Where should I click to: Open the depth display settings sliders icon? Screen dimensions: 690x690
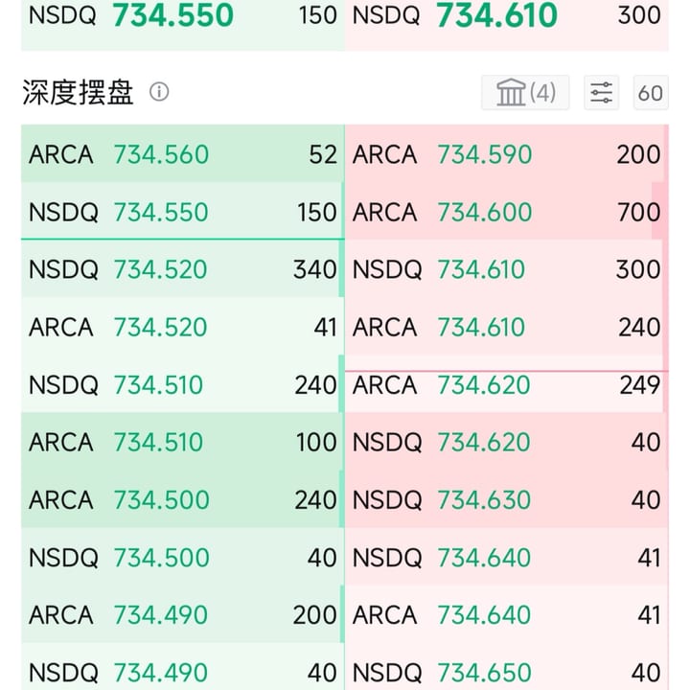click(601, 92)
